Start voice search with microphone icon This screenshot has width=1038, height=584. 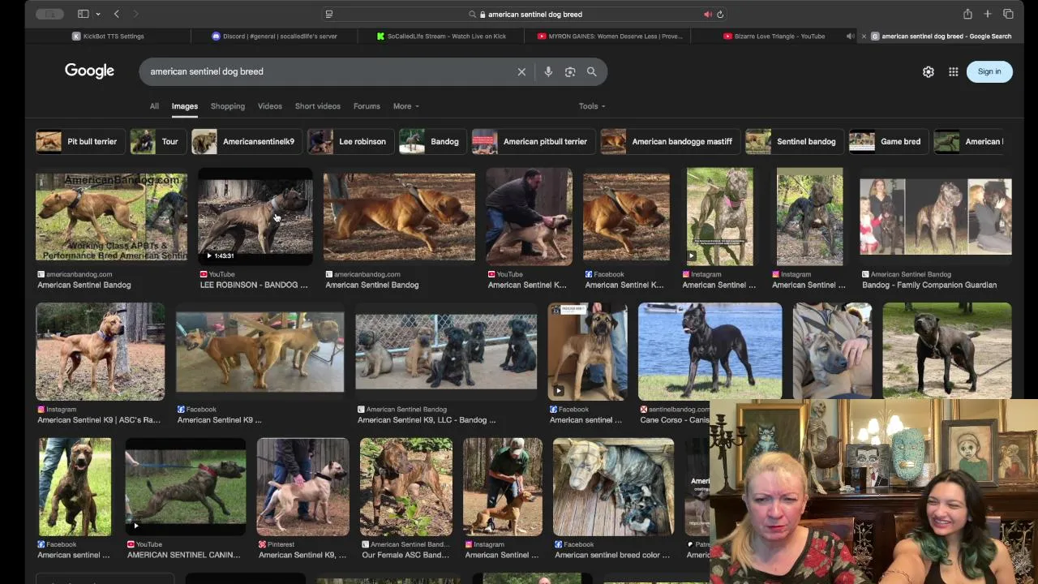548,71
